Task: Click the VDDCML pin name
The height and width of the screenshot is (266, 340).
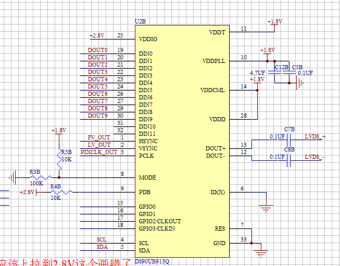Action: point(212,90)
